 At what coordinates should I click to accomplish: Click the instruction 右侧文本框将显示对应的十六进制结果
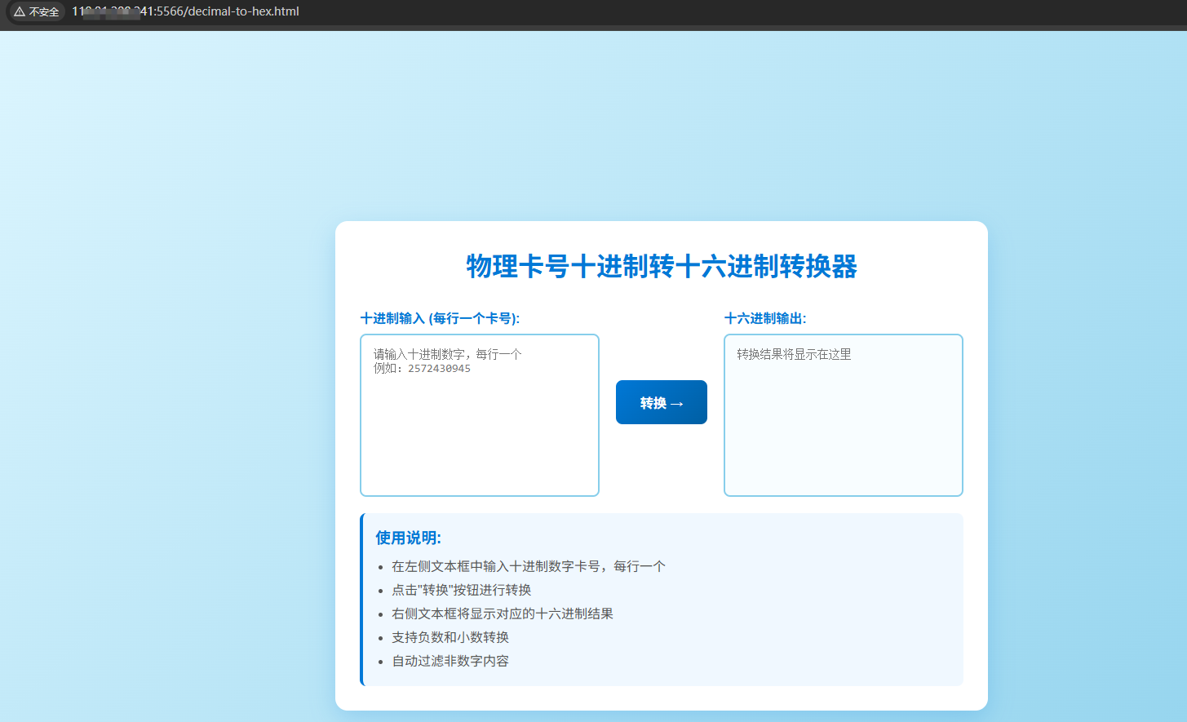click(x=503, y=613)
